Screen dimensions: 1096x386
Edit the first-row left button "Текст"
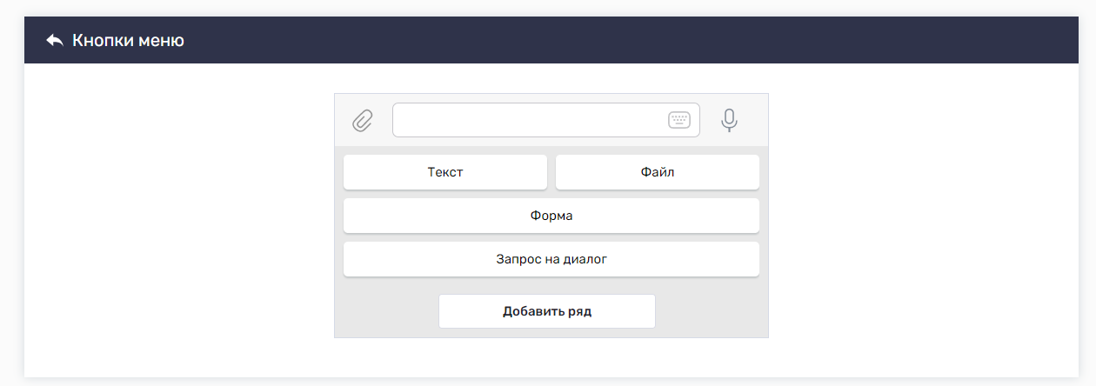coord(445,172)
